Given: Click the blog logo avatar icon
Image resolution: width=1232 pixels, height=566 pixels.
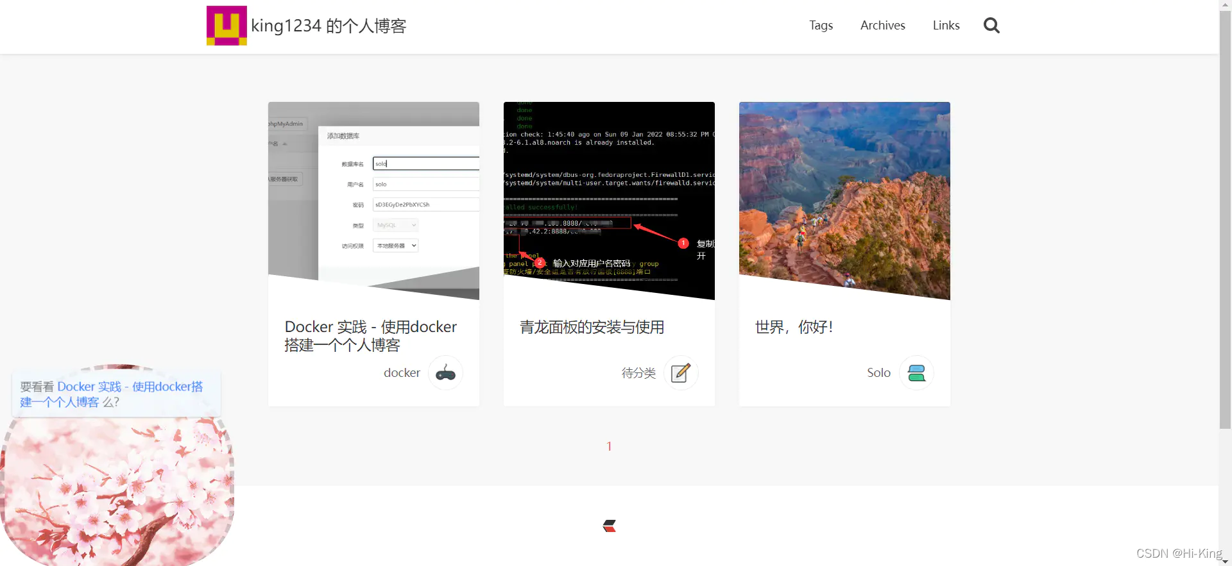Looking at the screenshot, I should click(227, 26).
